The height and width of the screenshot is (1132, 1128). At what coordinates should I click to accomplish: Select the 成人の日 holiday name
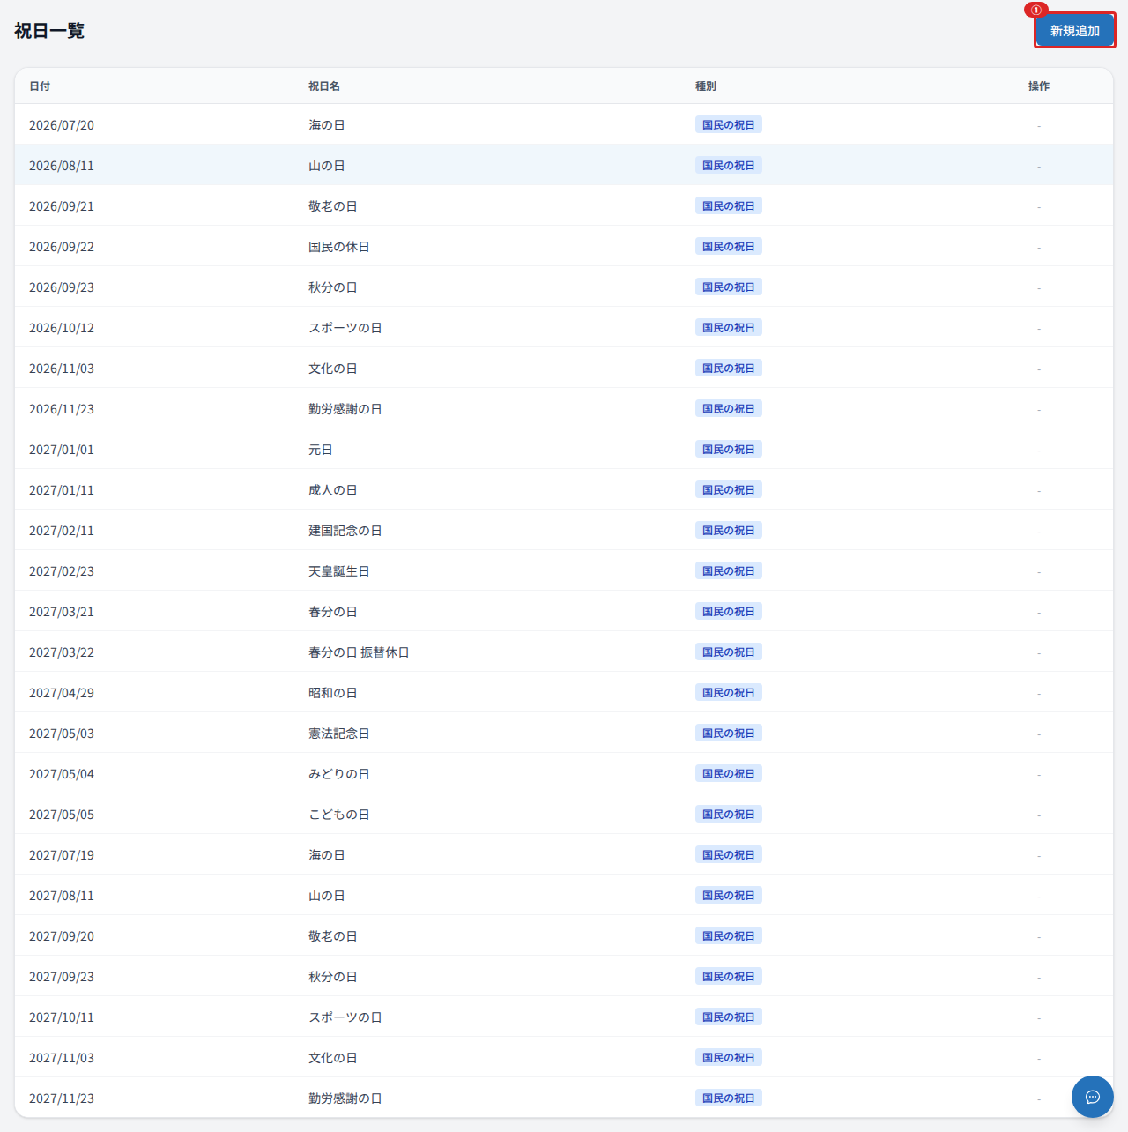coord(333,490)
